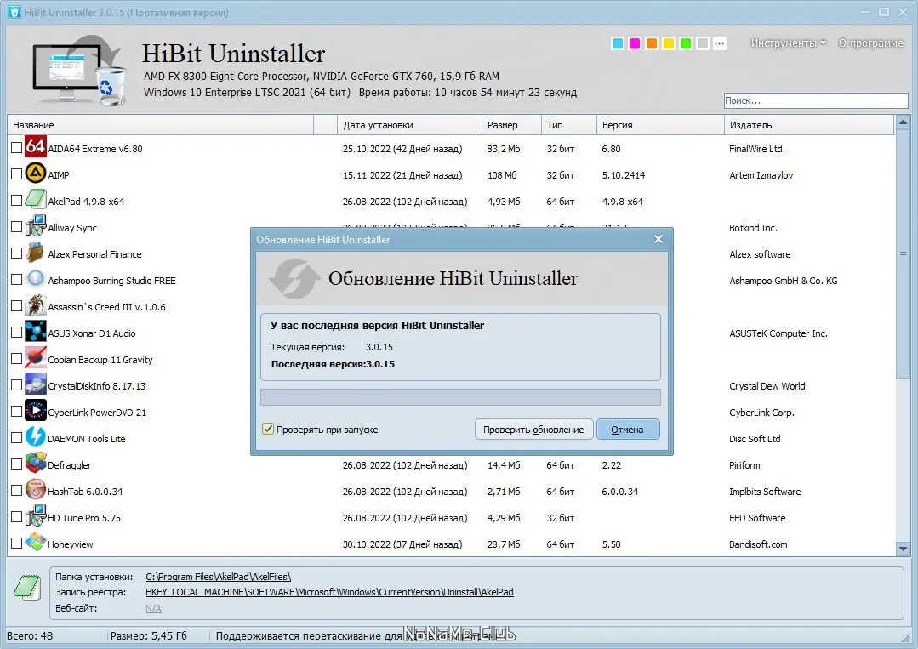
Task: Sort by Издатель column header
Action: 809,125
